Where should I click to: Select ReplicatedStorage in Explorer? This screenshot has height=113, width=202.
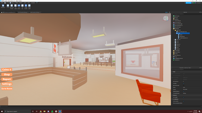coord(178,24)
